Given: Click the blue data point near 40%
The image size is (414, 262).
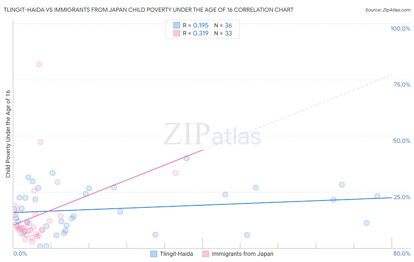Looking at the screenshot, I should tap(187, 158).
